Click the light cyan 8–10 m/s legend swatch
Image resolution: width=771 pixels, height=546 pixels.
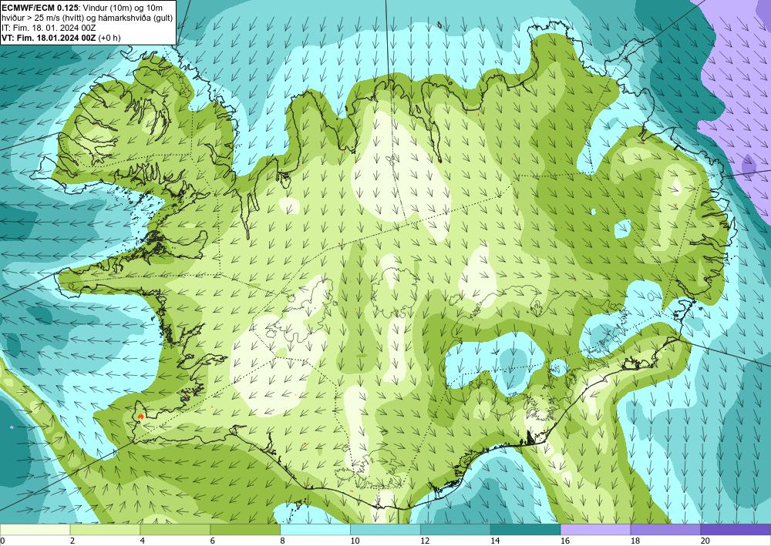click(x=315, y=530)
